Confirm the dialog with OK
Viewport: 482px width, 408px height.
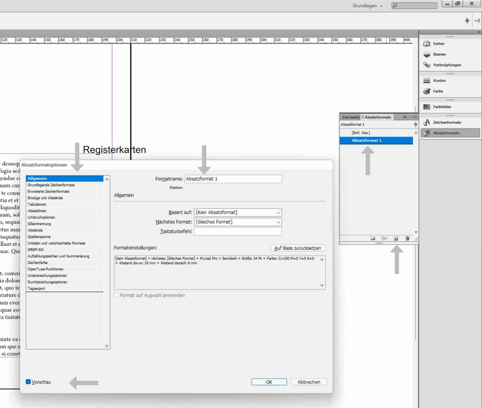[x=269, y=382]
